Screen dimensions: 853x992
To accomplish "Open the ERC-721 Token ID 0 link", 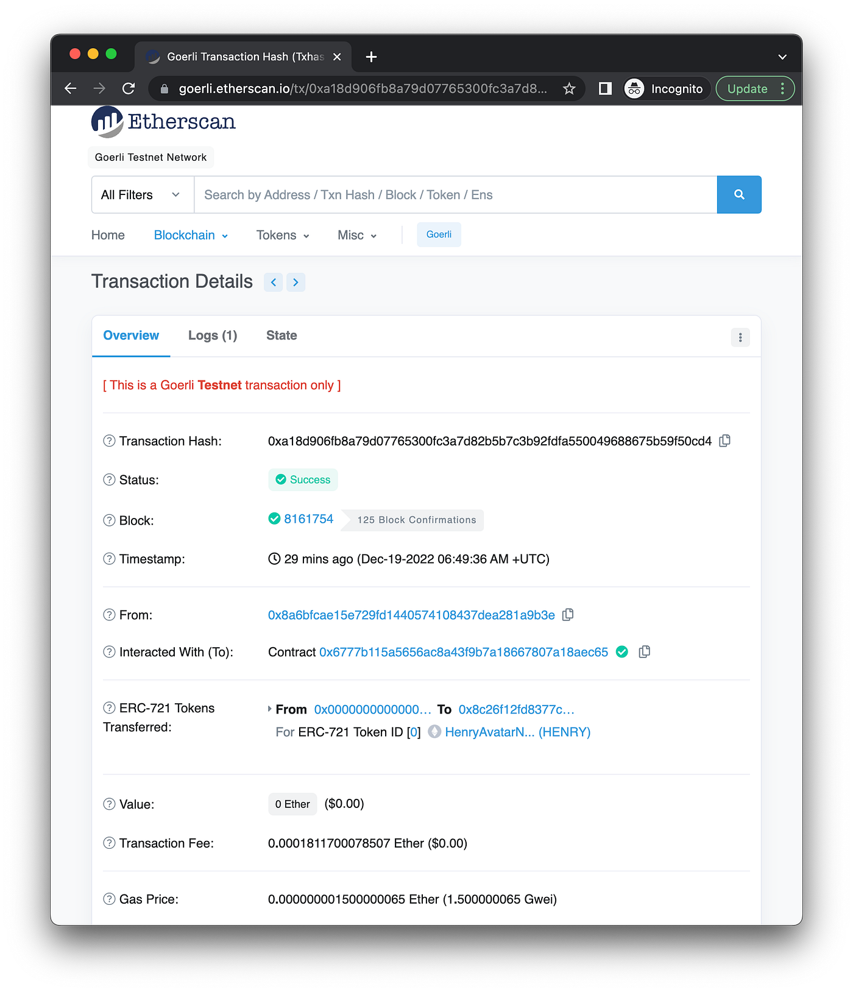I will click(414, 732).
